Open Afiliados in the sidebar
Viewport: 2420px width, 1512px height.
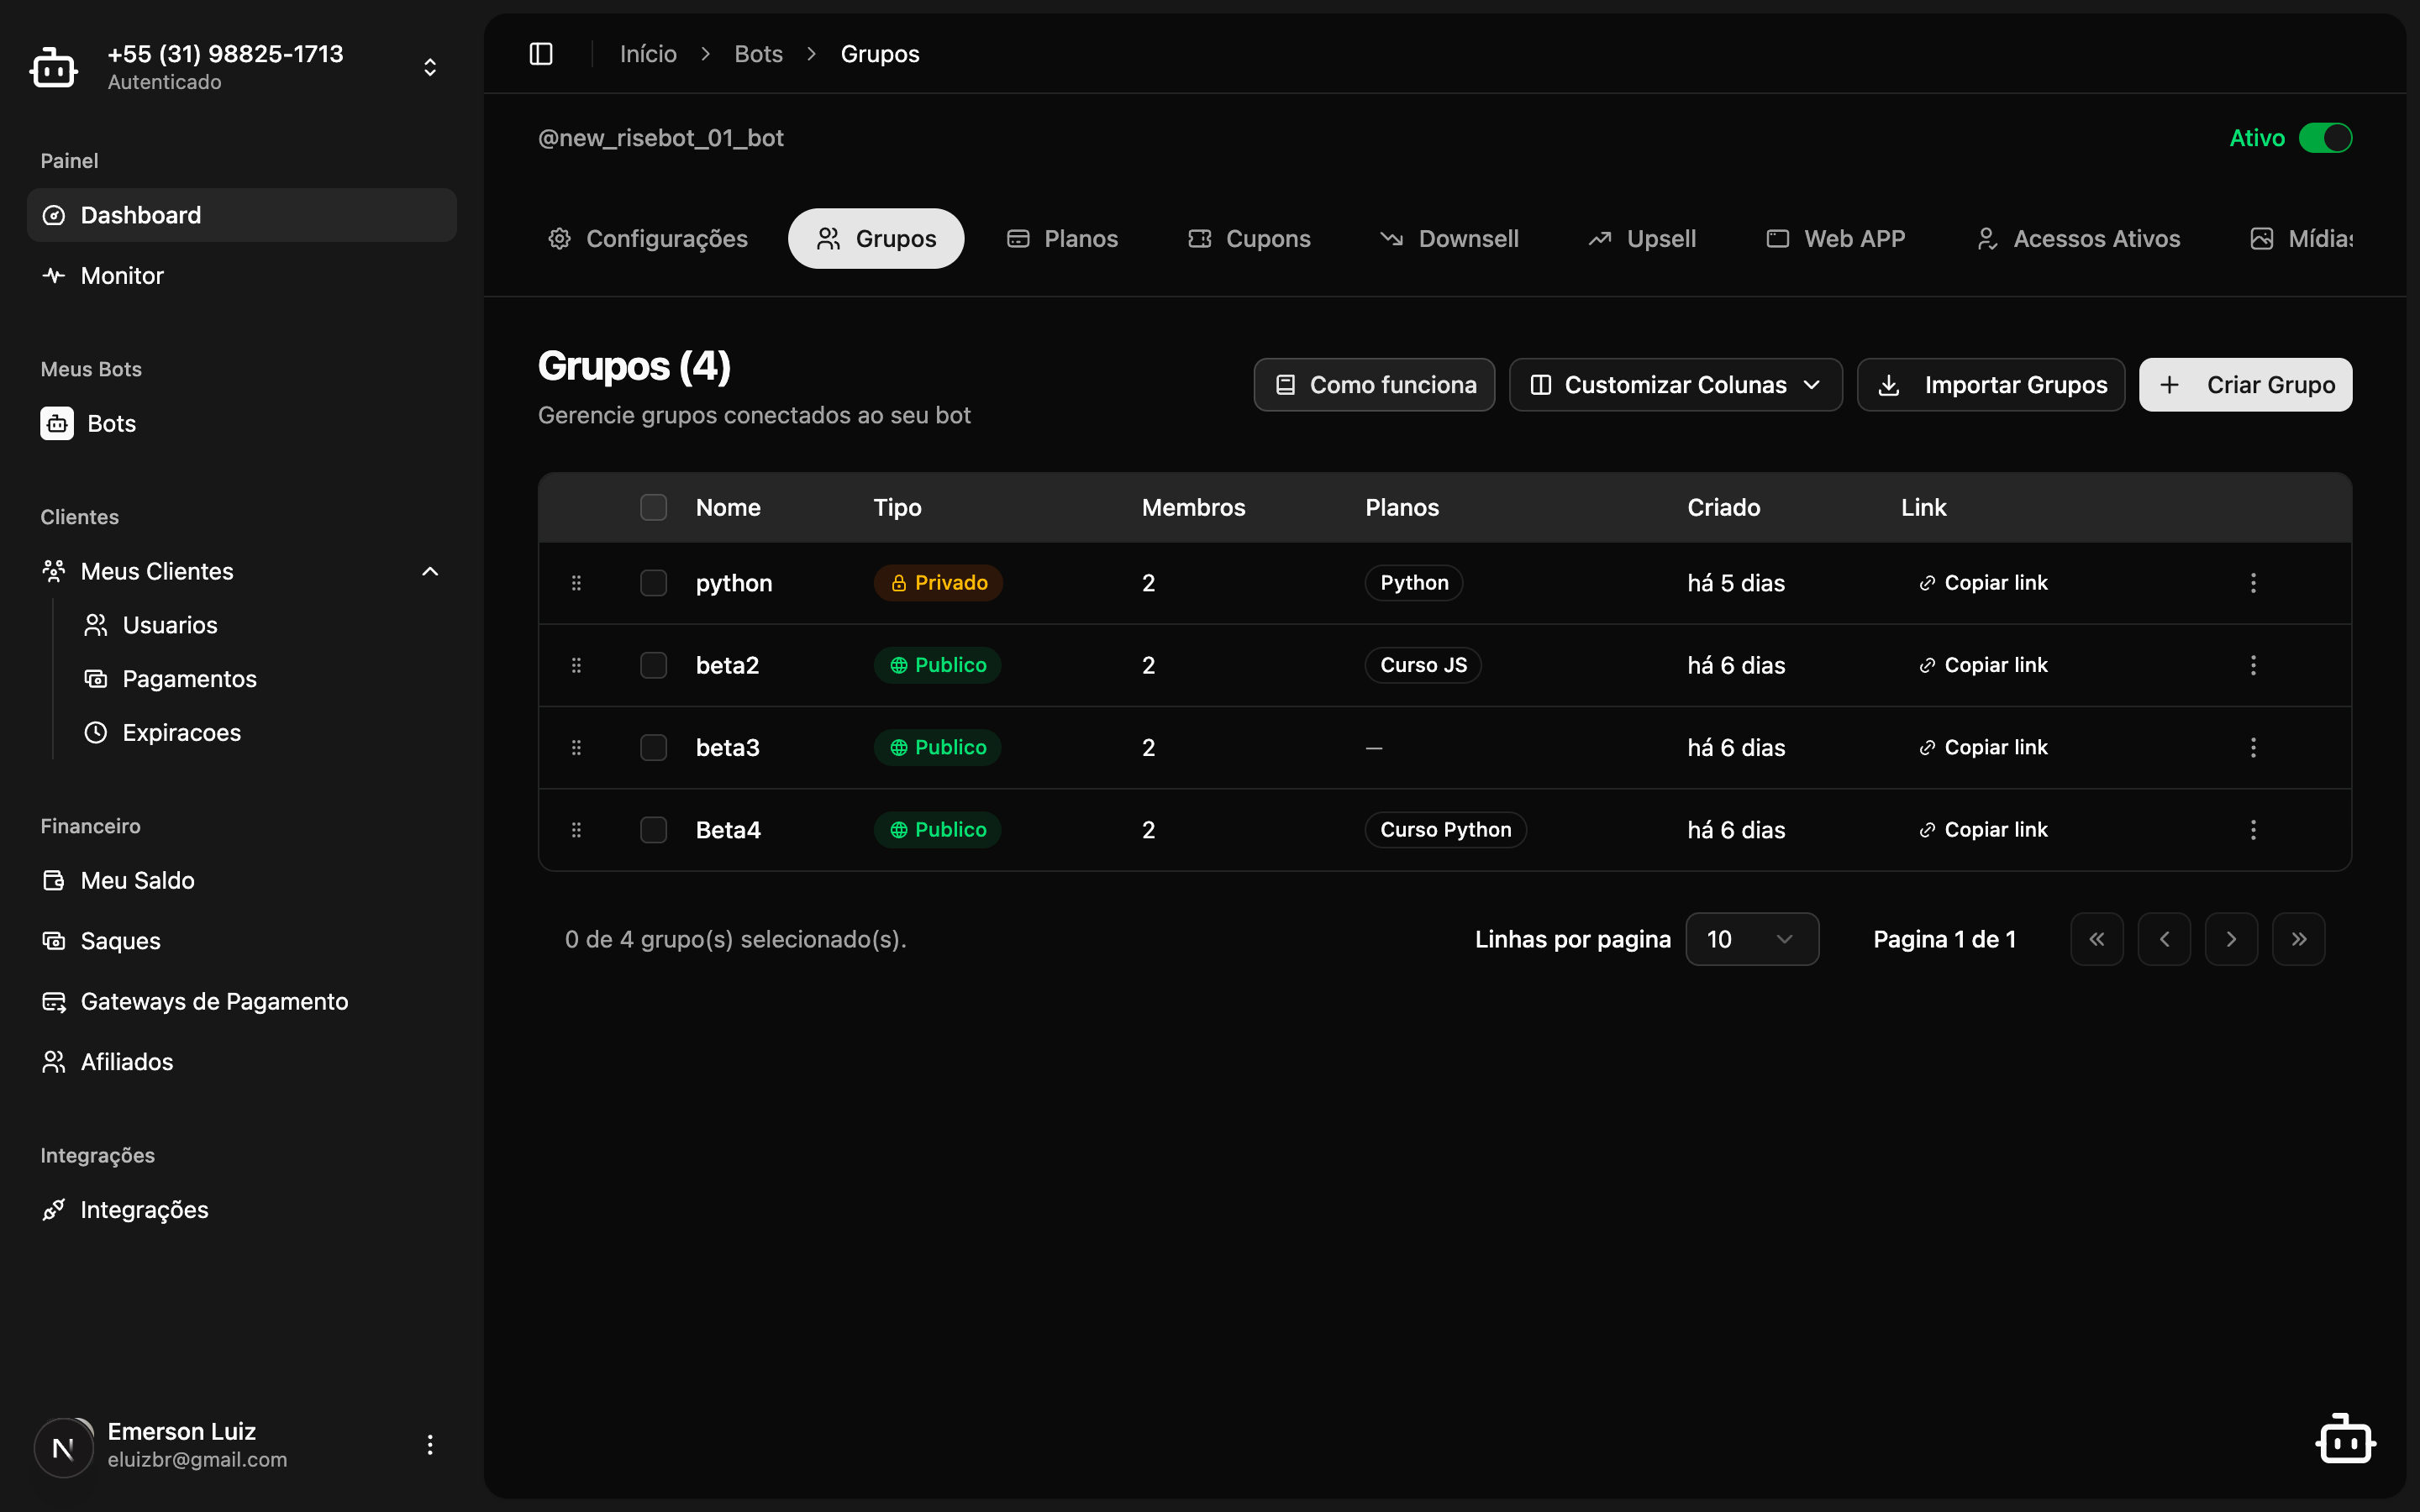coord(242,1062)
